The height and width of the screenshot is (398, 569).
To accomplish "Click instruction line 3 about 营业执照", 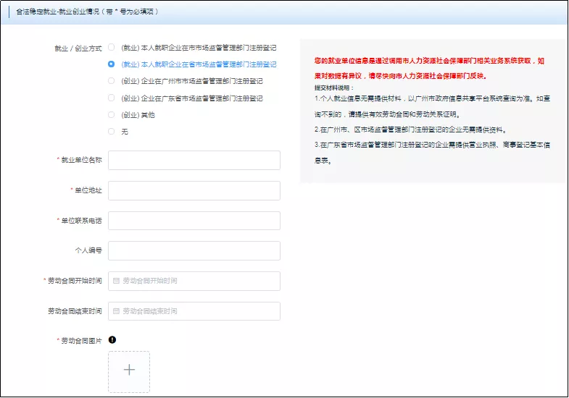I will [432, 153].
